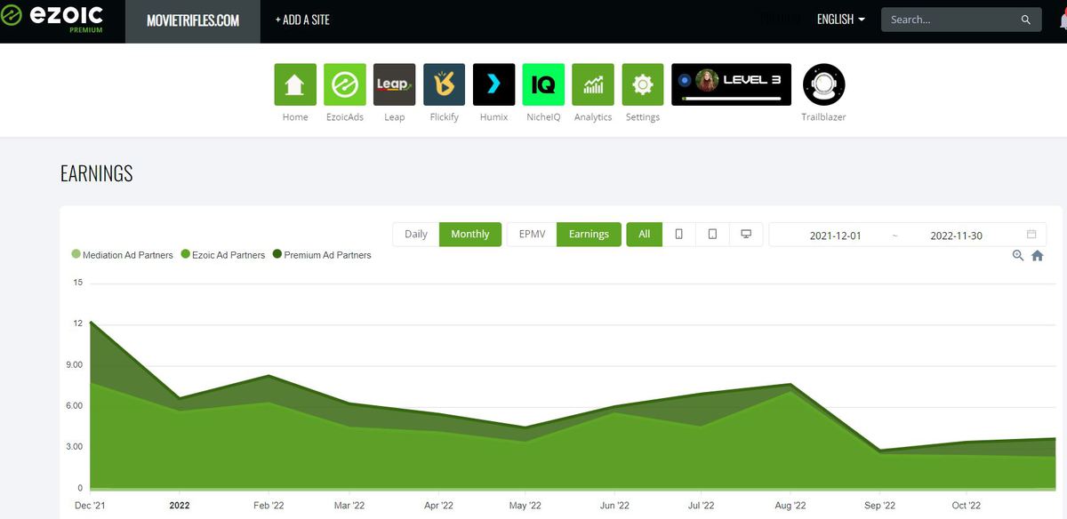Click the May '22 axis label
This screenshot has height=519, width=1067.
525,506
